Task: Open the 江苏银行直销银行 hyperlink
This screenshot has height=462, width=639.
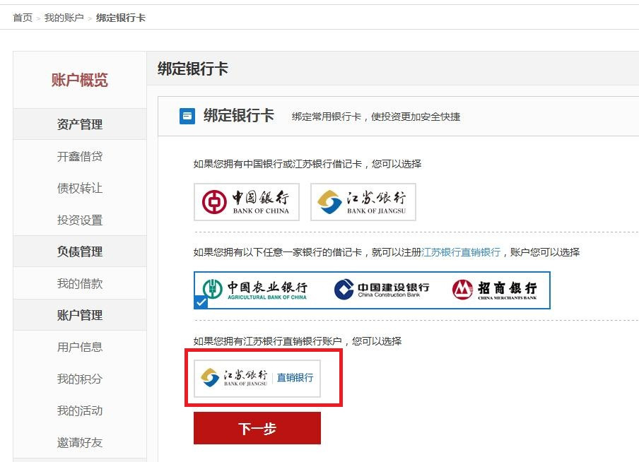Action: tap(461, 252)
